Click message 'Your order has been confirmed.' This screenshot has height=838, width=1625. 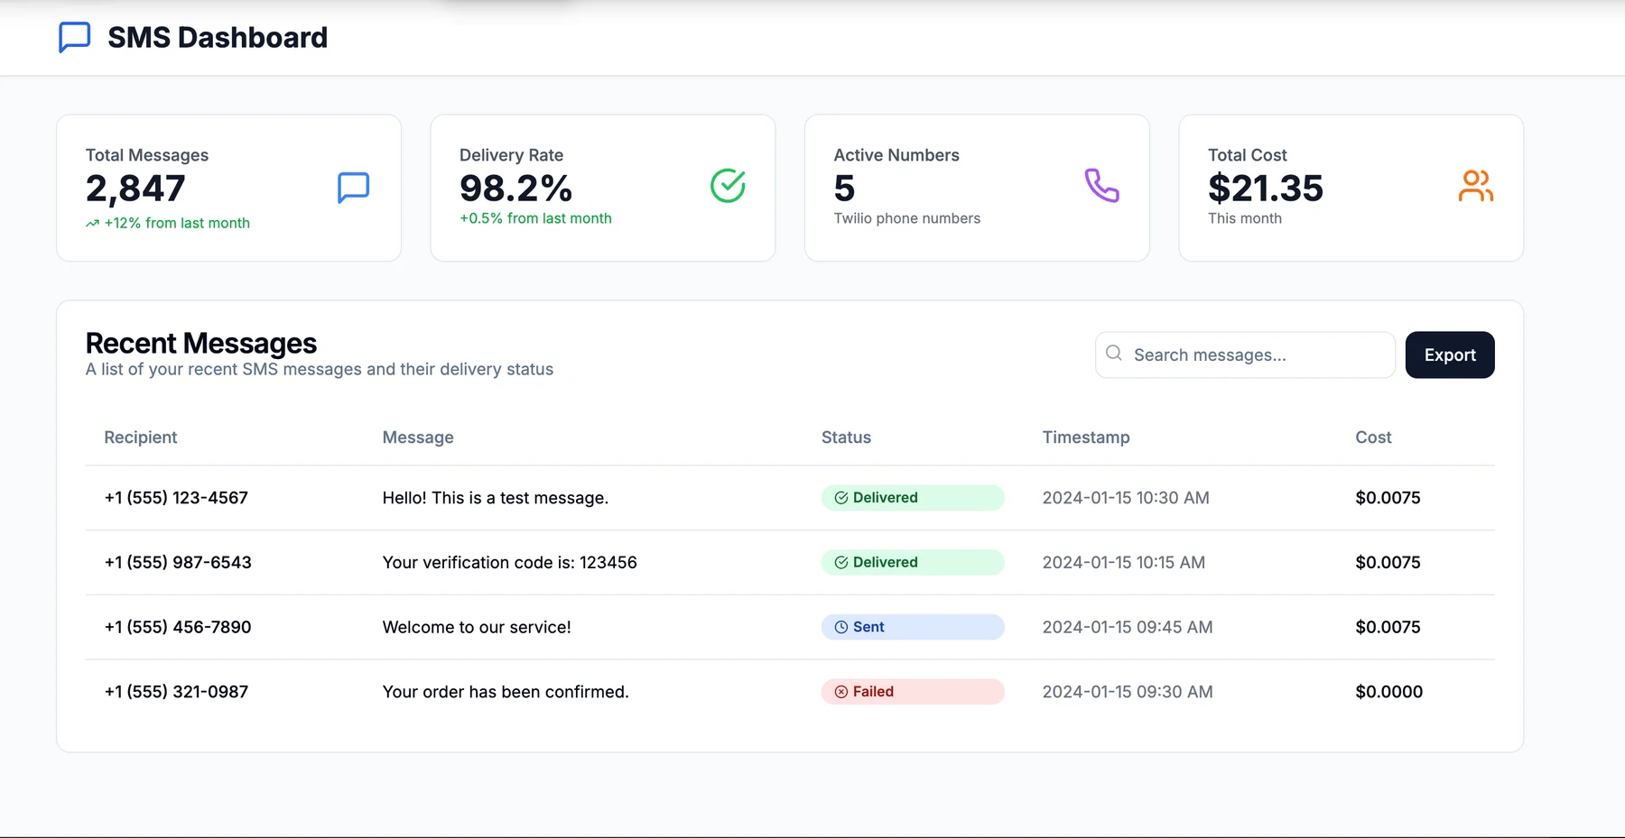coord(506,692)
